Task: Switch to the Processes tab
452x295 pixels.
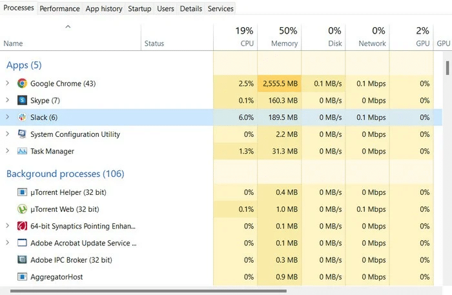Action: click(19, 8)
